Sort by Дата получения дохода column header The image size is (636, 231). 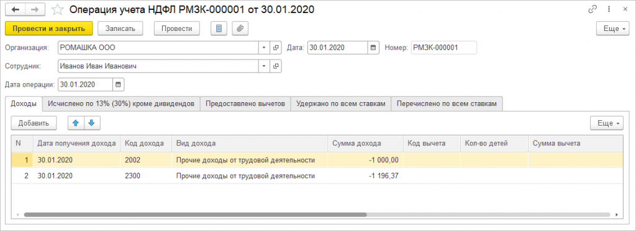[x=76, y=143]
